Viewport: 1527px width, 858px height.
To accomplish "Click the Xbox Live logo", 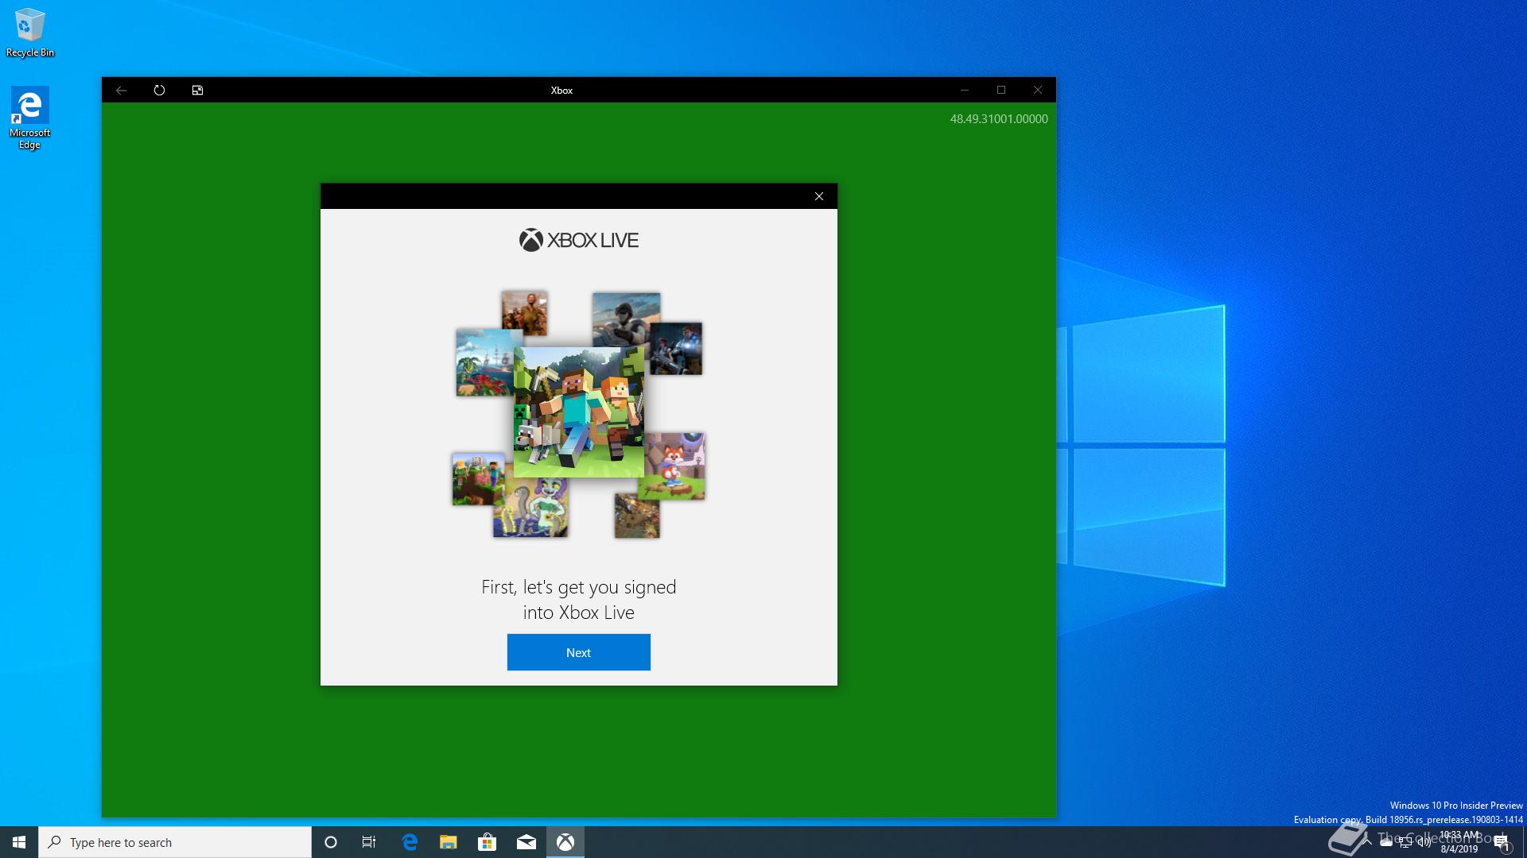I will tap(578, 240).
